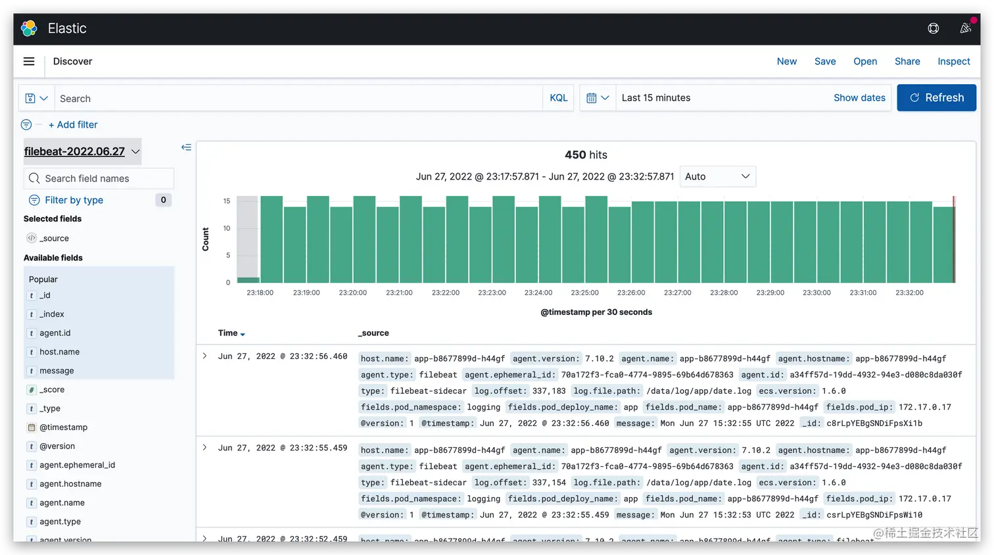994x555 pixels.
Task: Click the Elastic logo icon
Action: [x=29, y=28]
